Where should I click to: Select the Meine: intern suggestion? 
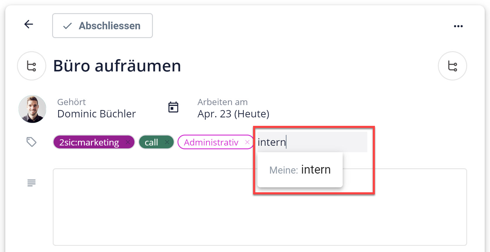pyautogui.click(x=300, y=169)
